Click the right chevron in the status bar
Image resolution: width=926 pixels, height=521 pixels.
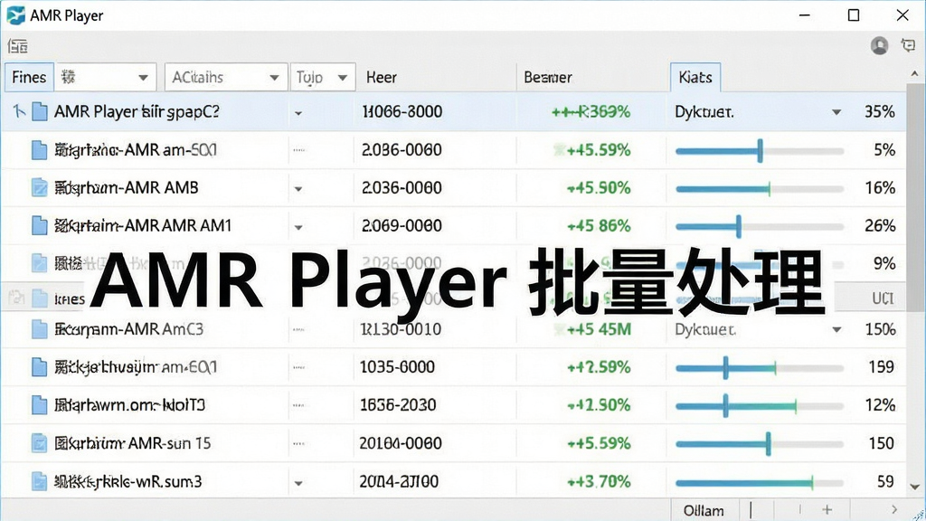(894, 509)
